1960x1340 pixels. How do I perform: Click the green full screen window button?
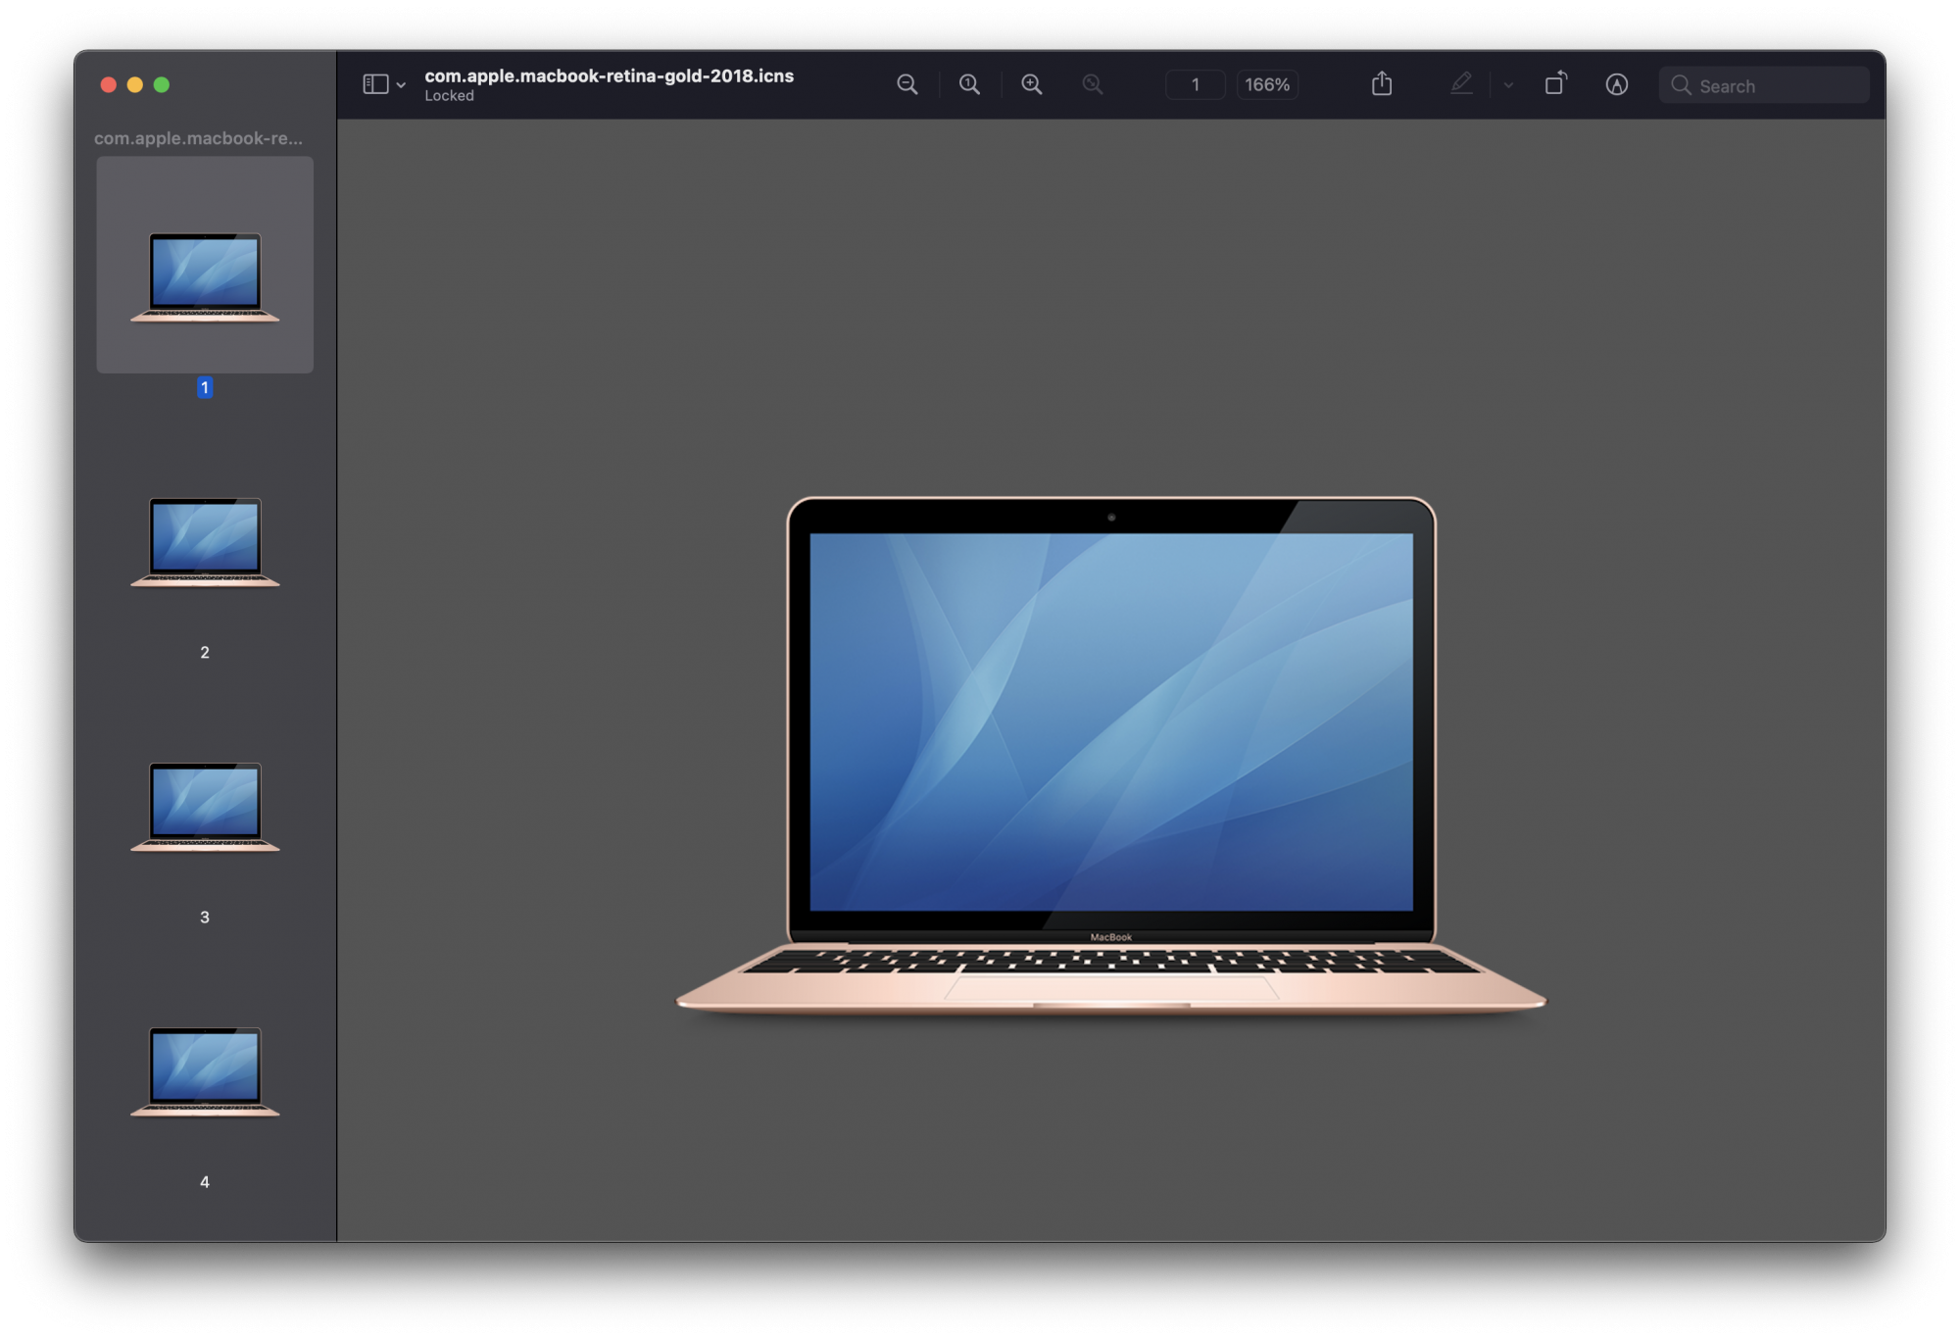click(162, 85)
